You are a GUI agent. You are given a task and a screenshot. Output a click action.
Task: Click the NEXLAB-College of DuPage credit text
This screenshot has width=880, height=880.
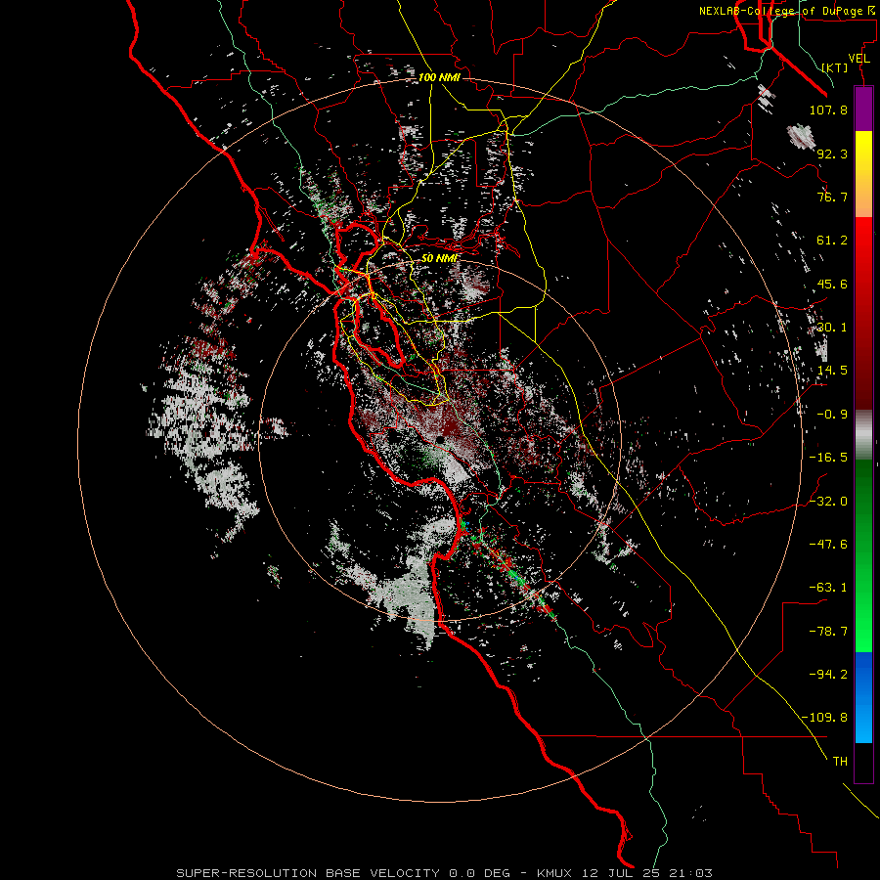coord(786,11)
